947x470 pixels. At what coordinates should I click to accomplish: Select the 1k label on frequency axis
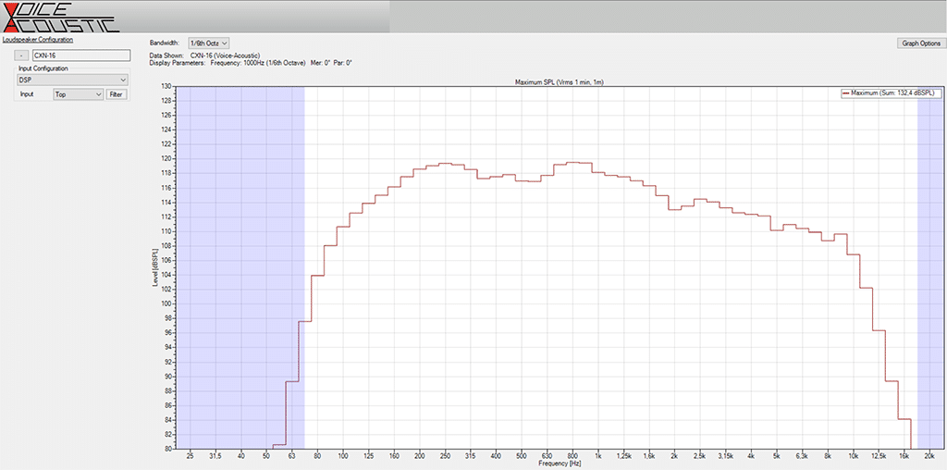(597, 456)
